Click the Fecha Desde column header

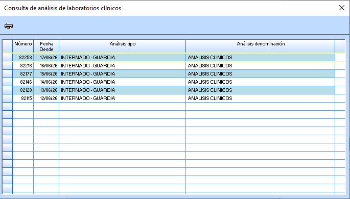point(46,46)
